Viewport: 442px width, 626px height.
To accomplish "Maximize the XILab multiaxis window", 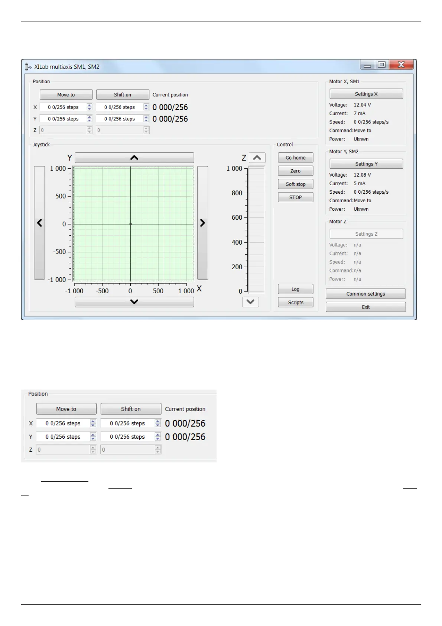I will (382, 65).
